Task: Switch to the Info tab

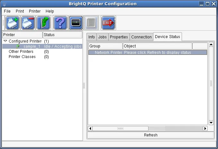Action: click(92, 37)
